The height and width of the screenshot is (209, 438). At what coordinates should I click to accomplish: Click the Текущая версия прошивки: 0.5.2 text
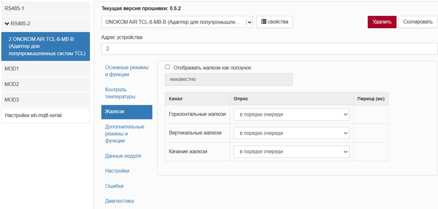pos(141,8)
